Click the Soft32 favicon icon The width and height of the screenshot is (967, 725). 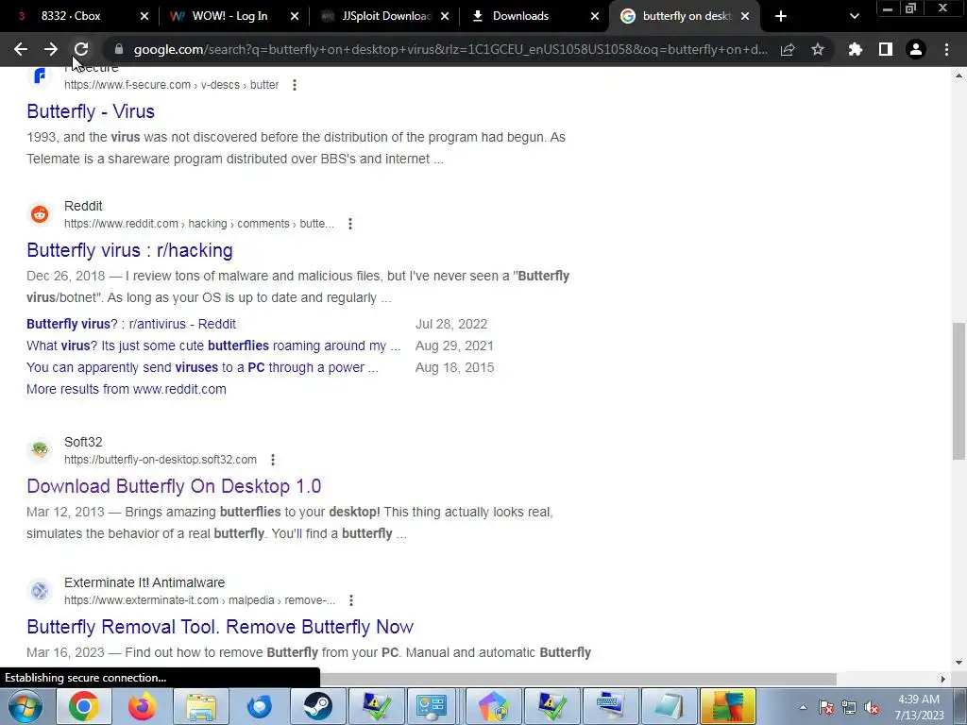tap(40, 450)
